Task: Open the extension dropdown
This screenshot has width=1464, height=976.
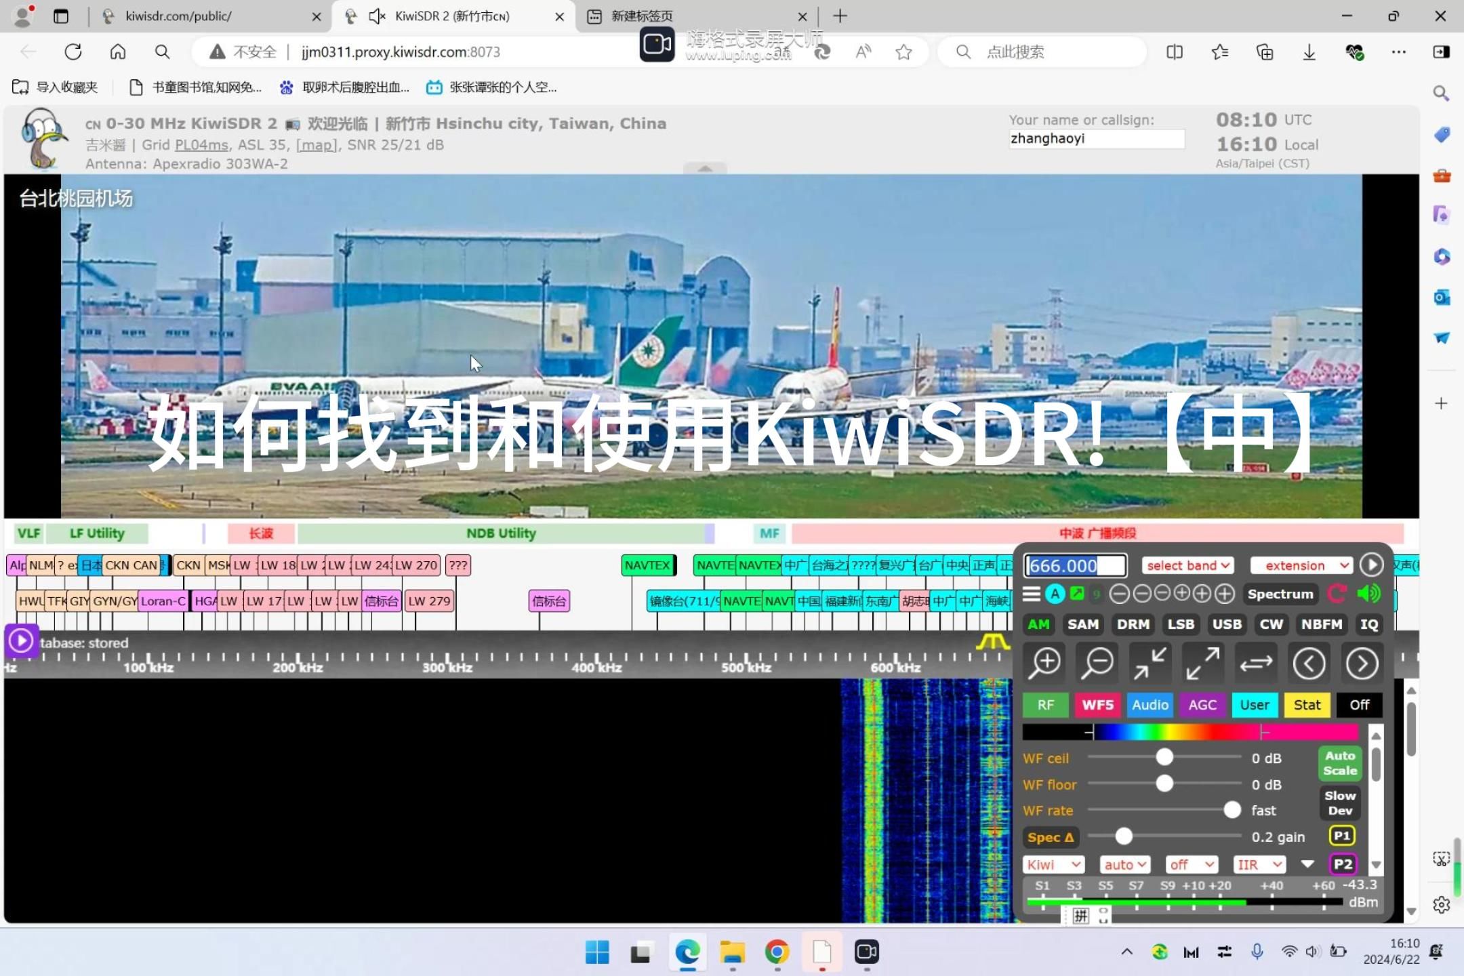Action: [x=1301, y=565]
